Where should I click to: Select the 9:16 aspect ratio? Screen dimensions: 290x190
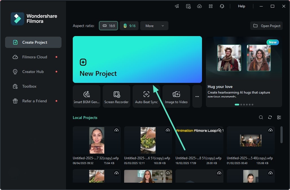129,26
